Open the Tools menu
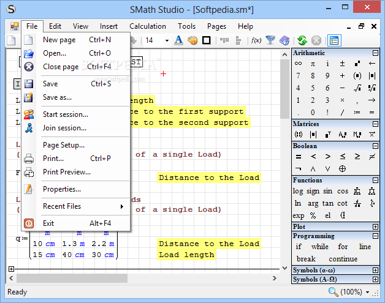 tap(186, 26)
